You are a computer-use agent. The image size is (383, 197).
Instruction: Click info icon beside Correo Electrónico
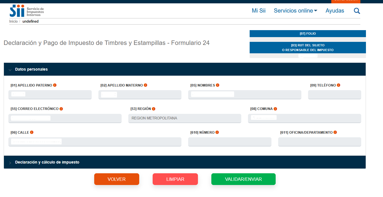point(61,109)
